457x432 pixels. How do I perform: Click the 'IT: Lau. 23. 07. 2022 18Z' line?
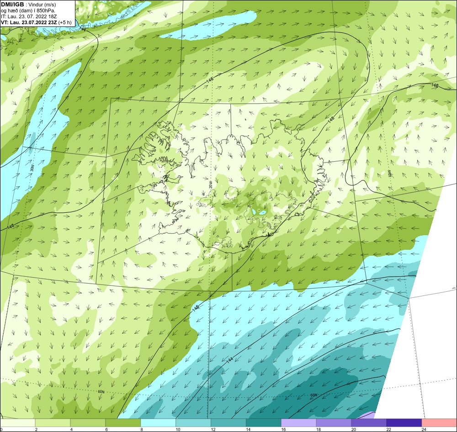[29, 16]
